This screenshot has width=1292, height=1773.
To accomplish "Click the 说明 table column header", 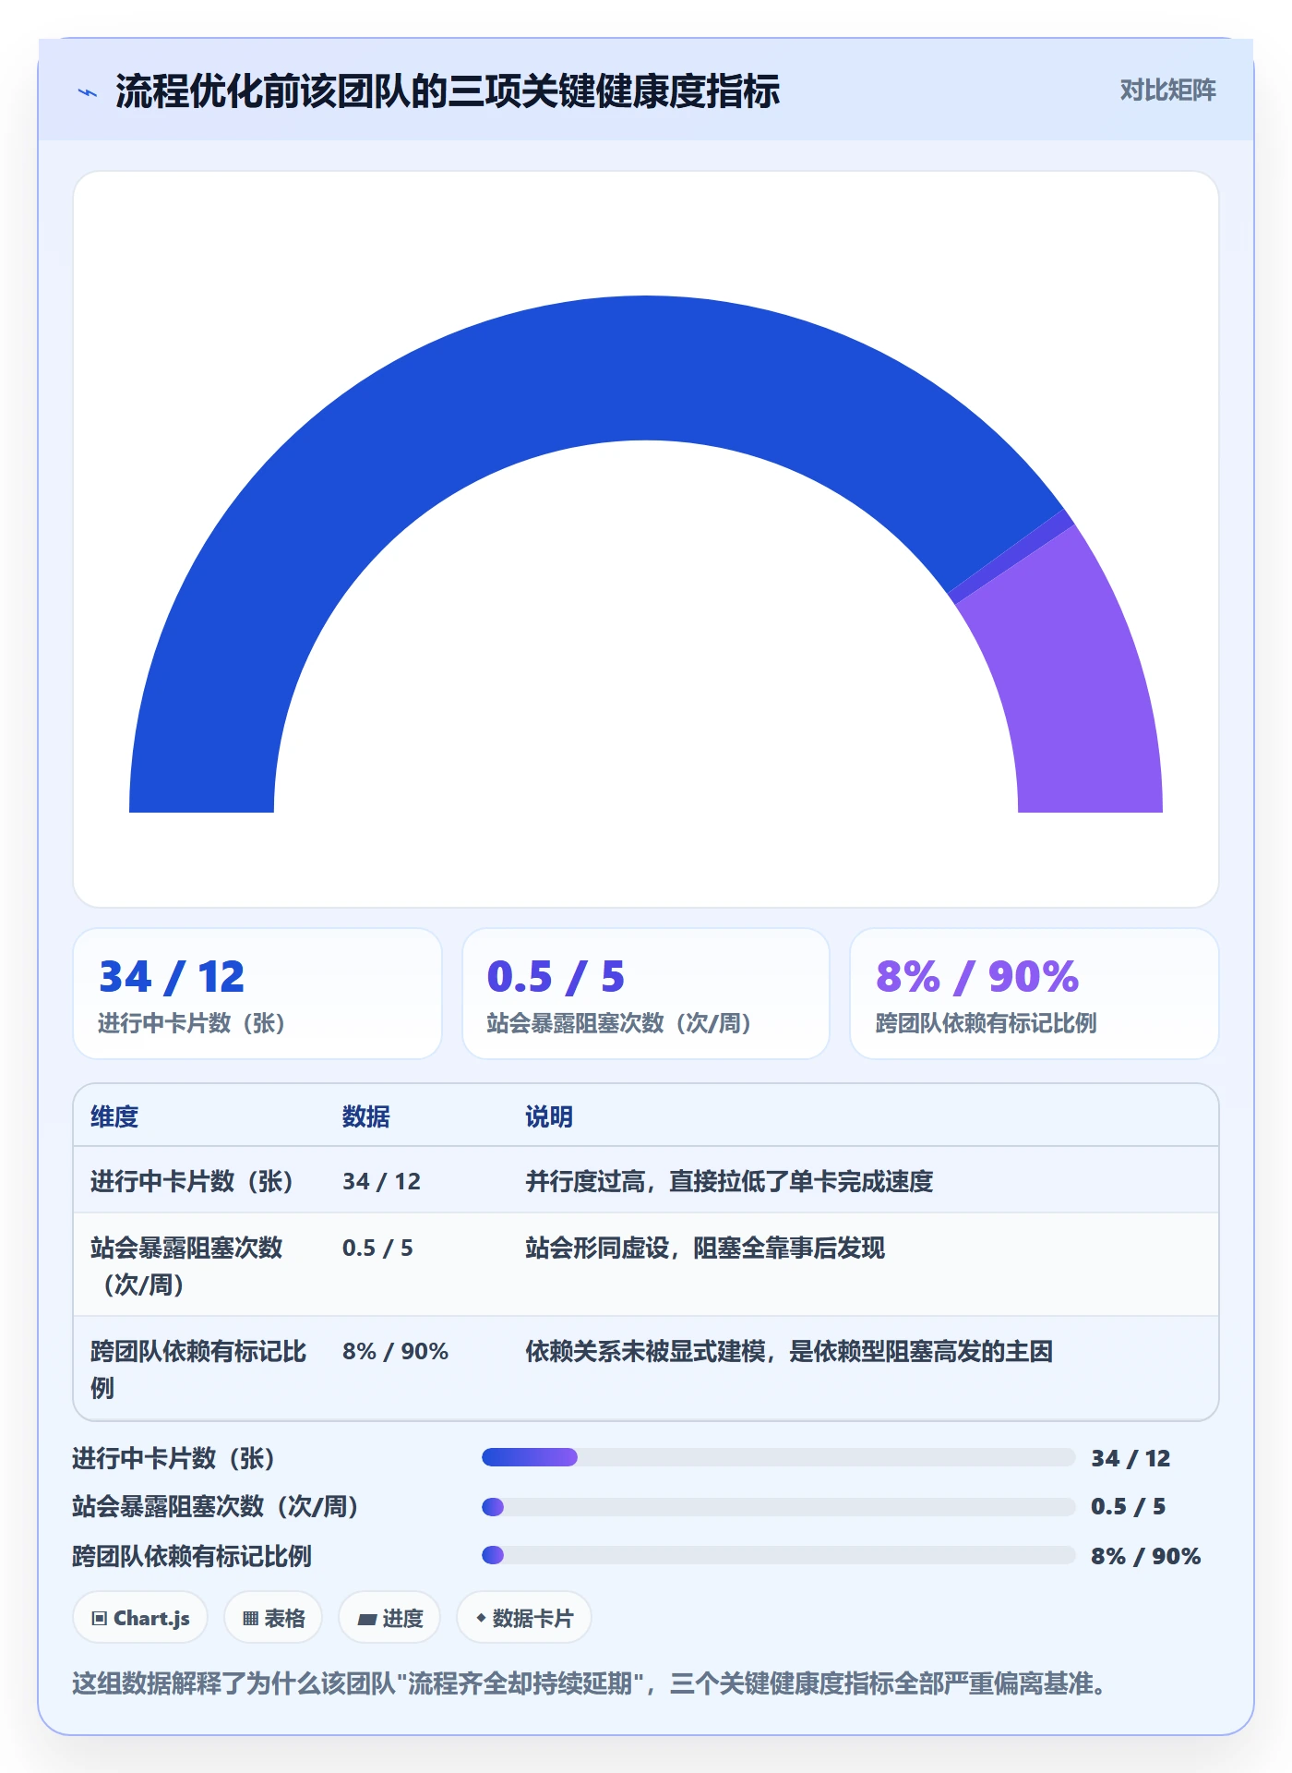I will [x=549, y=1116].
